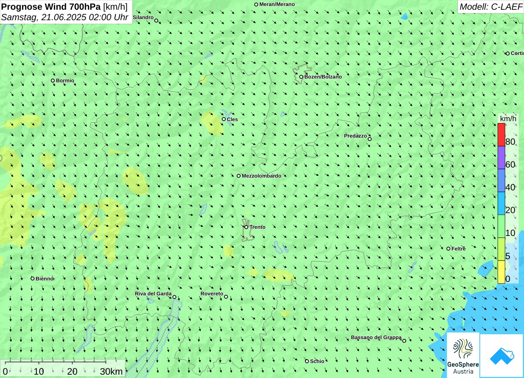Click the yellow 0 km/h legend color

(501, 272)
